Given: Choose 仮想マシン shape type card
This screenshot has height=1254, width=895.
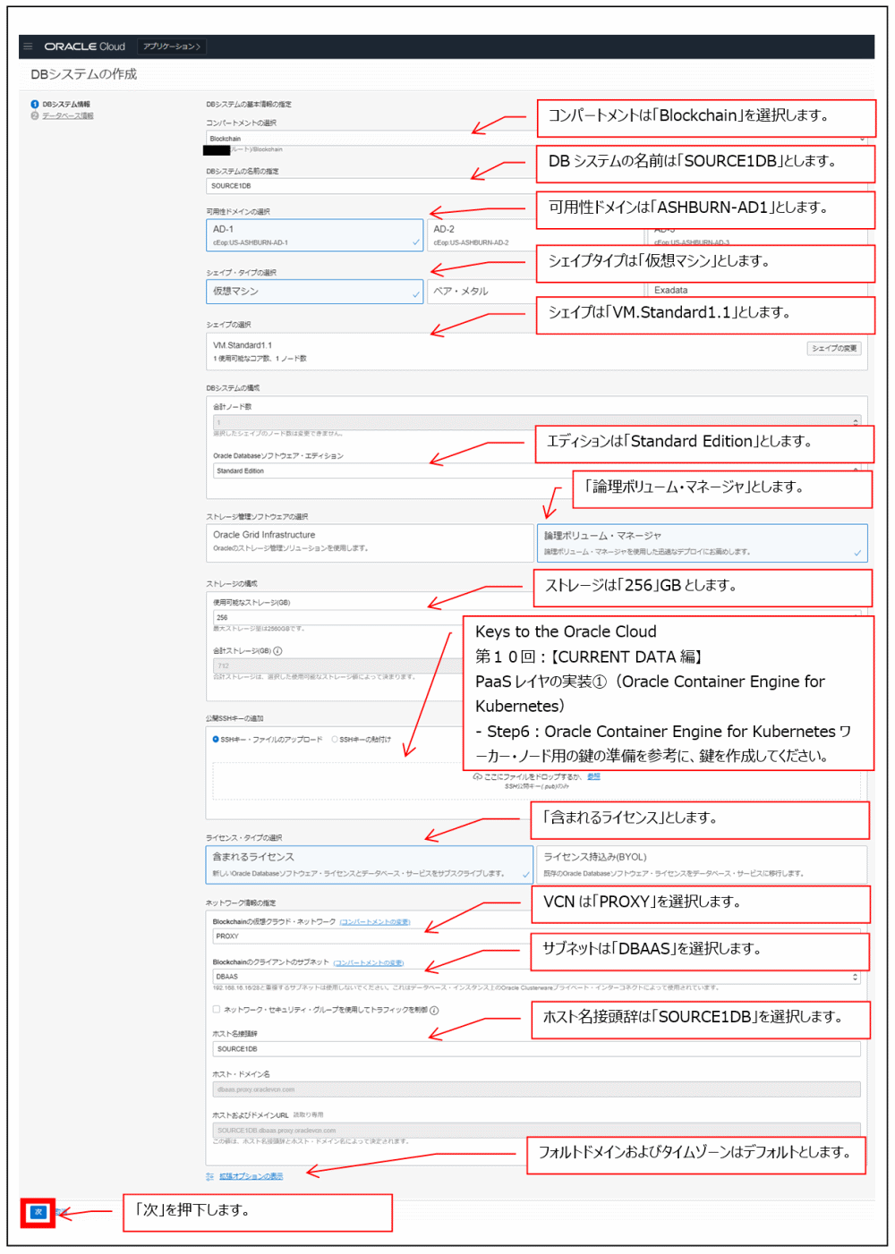Looking at the screenshot, I should (315, 292).
